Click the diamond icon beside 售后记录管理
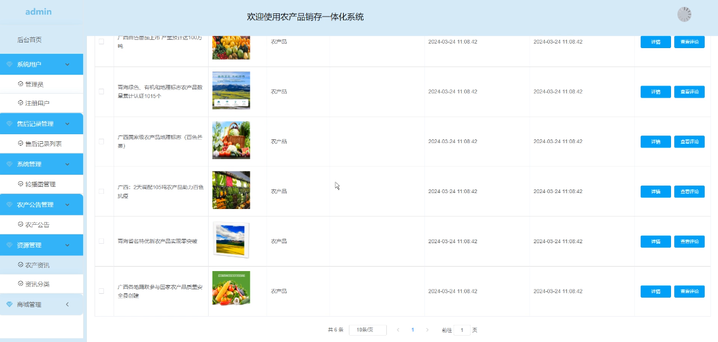 coord(10,124)
